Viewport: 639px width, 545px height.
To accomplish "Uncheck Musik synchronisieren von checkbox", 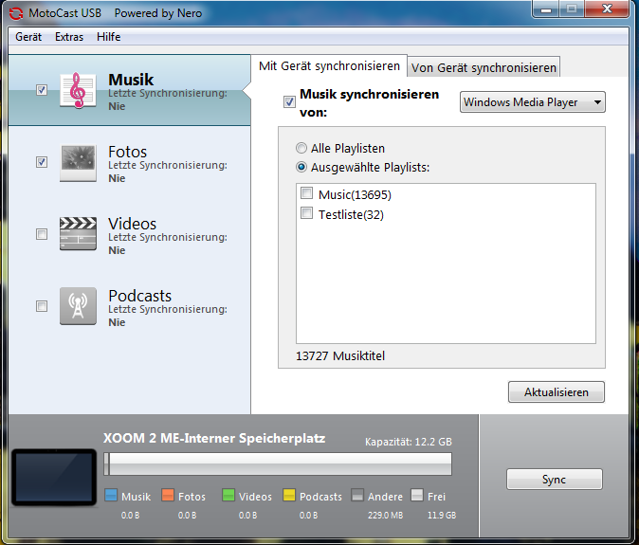I will [289, 101].
